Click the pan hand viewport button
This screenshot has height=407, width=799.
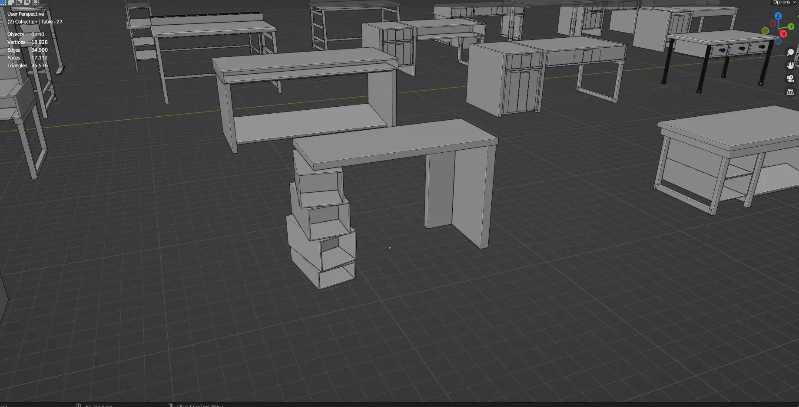coord(790,66)
